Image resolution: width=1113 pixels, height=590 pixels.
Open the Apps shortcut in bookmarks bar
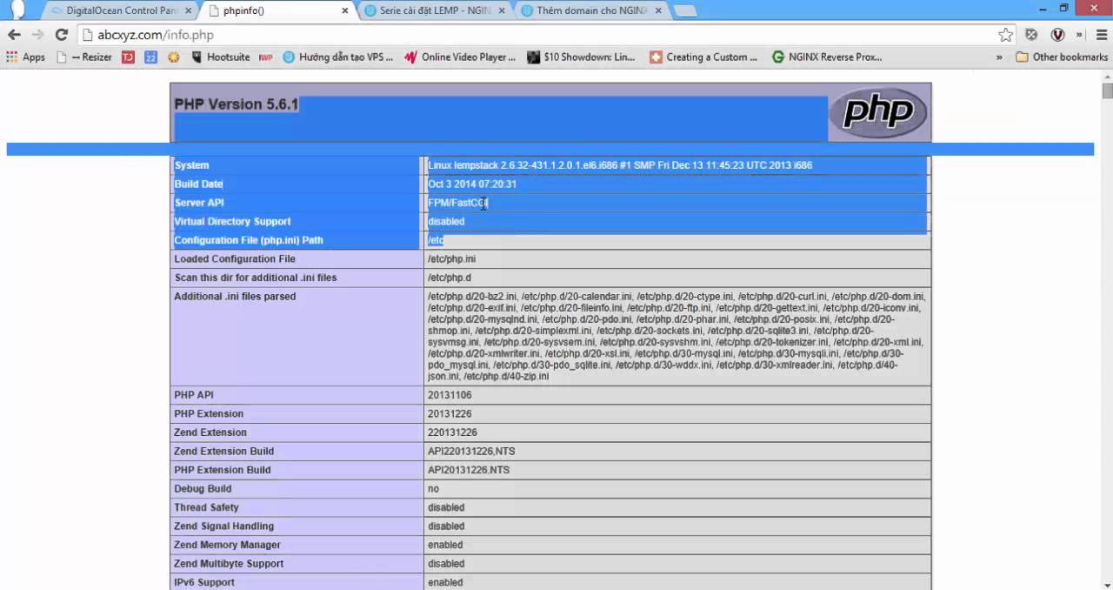tap(25, 57)
